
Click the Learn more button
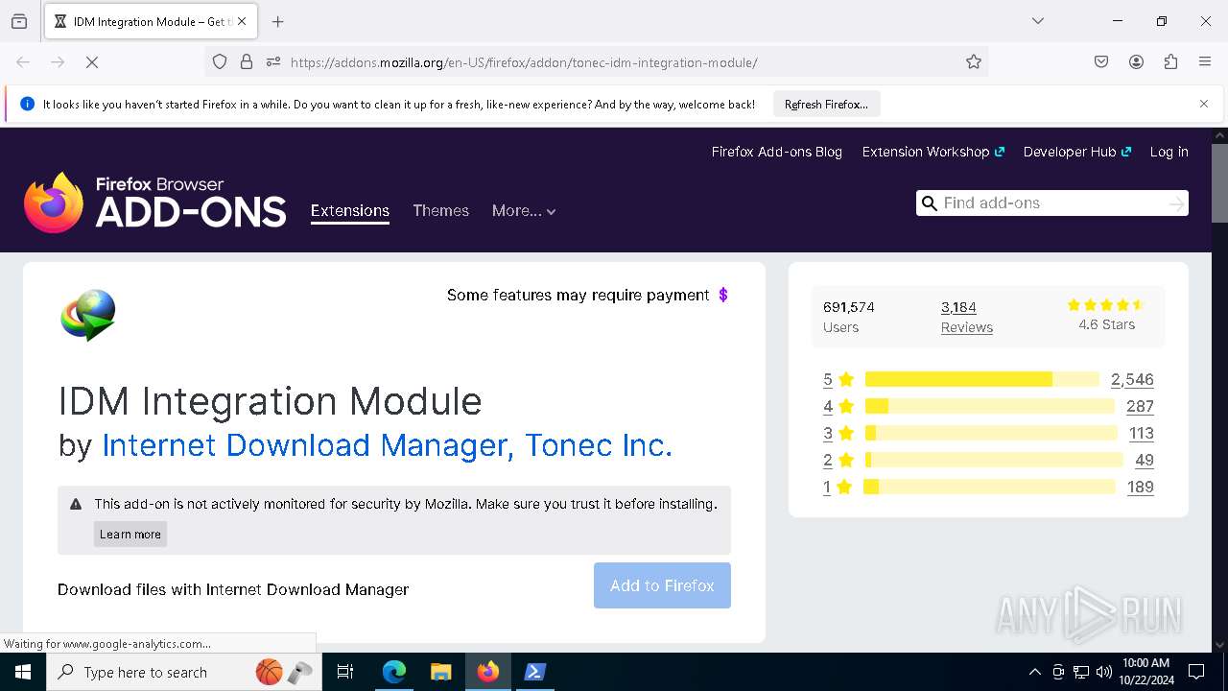coord(130,535)
